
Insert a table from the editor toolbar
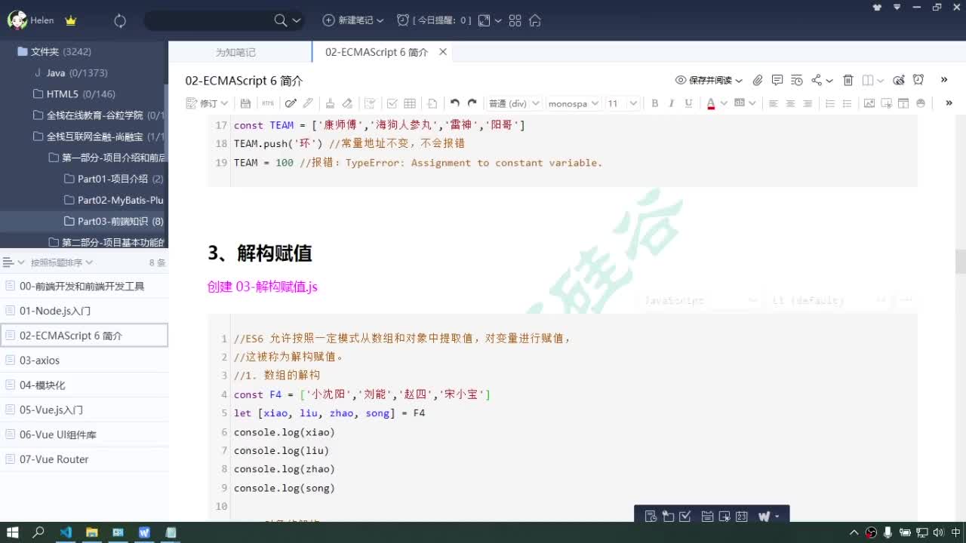410,103
